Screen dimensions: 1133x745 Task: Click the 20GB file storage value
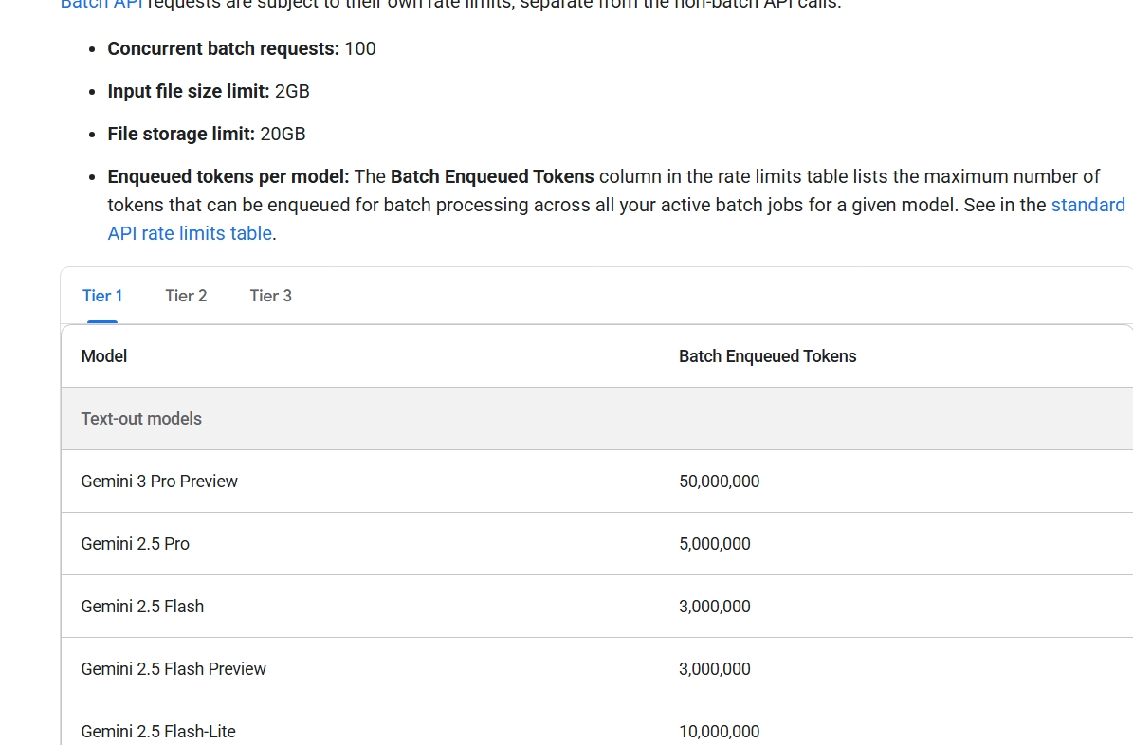(x=283, y=134)
